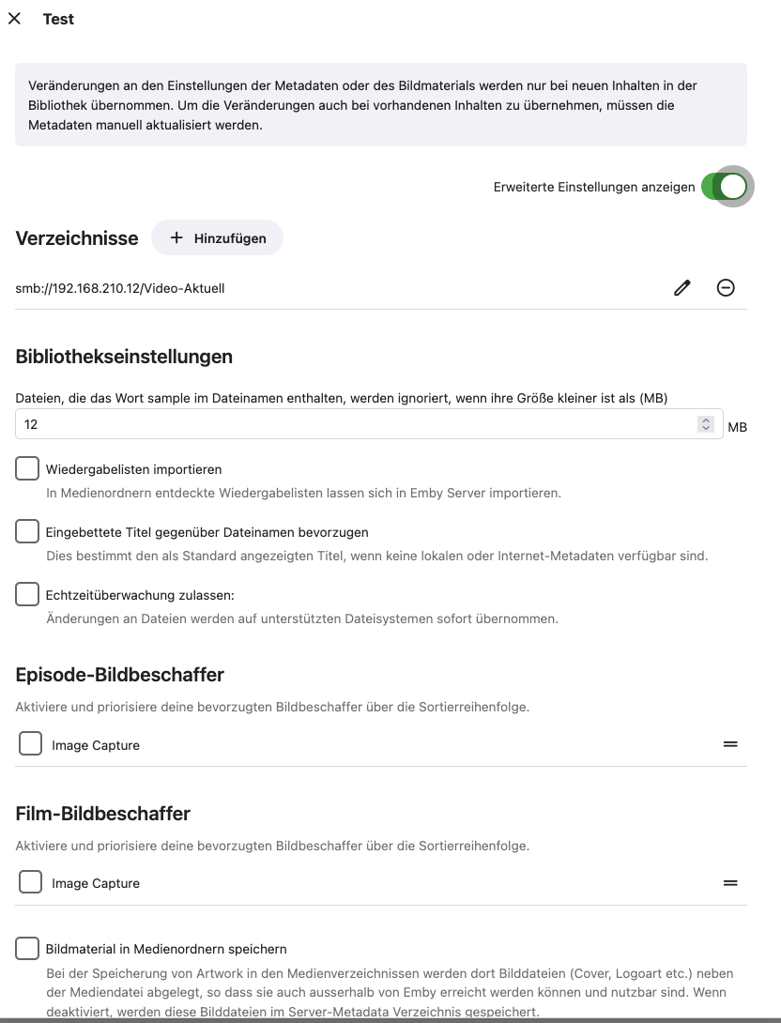
Task: Click the Test dialog title
Action: click(58, 19)
